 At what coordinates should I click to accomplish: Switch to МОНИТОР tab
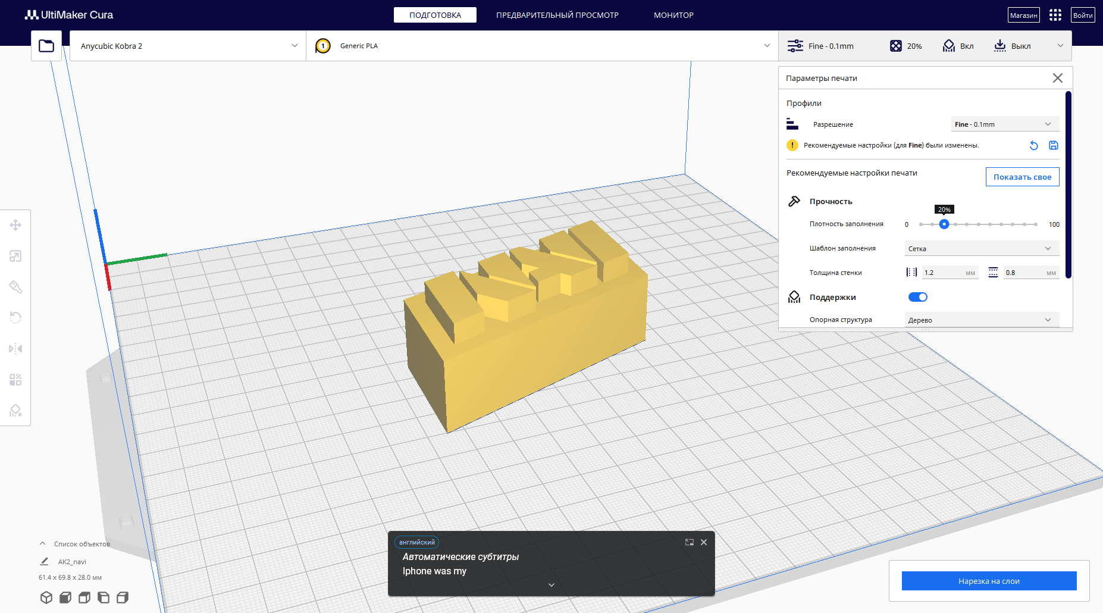click(673, 15)
